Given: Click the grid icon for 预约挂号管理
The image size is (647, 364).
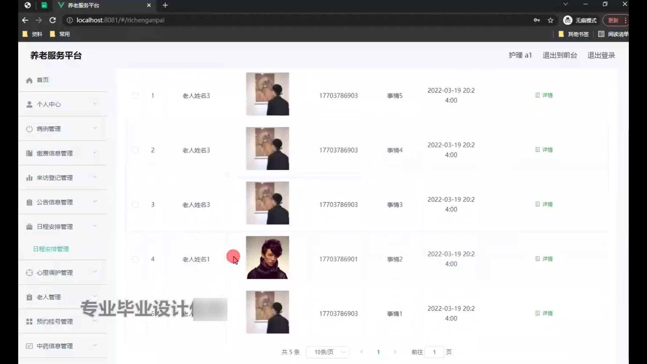Looking at the screenshot, I should click(x=29, y=322).
